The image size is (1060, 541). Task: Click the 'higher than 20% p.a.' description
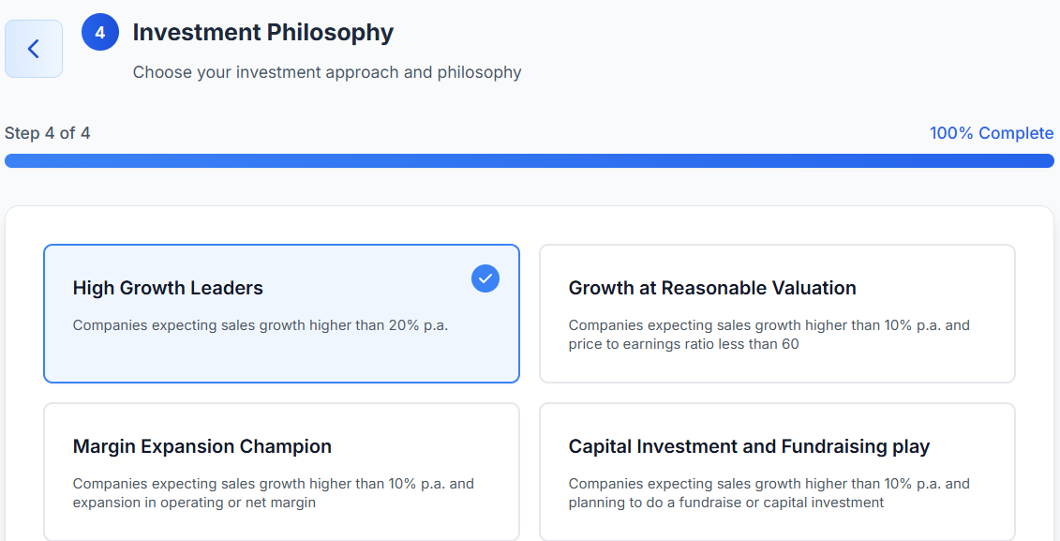[261, 325]
